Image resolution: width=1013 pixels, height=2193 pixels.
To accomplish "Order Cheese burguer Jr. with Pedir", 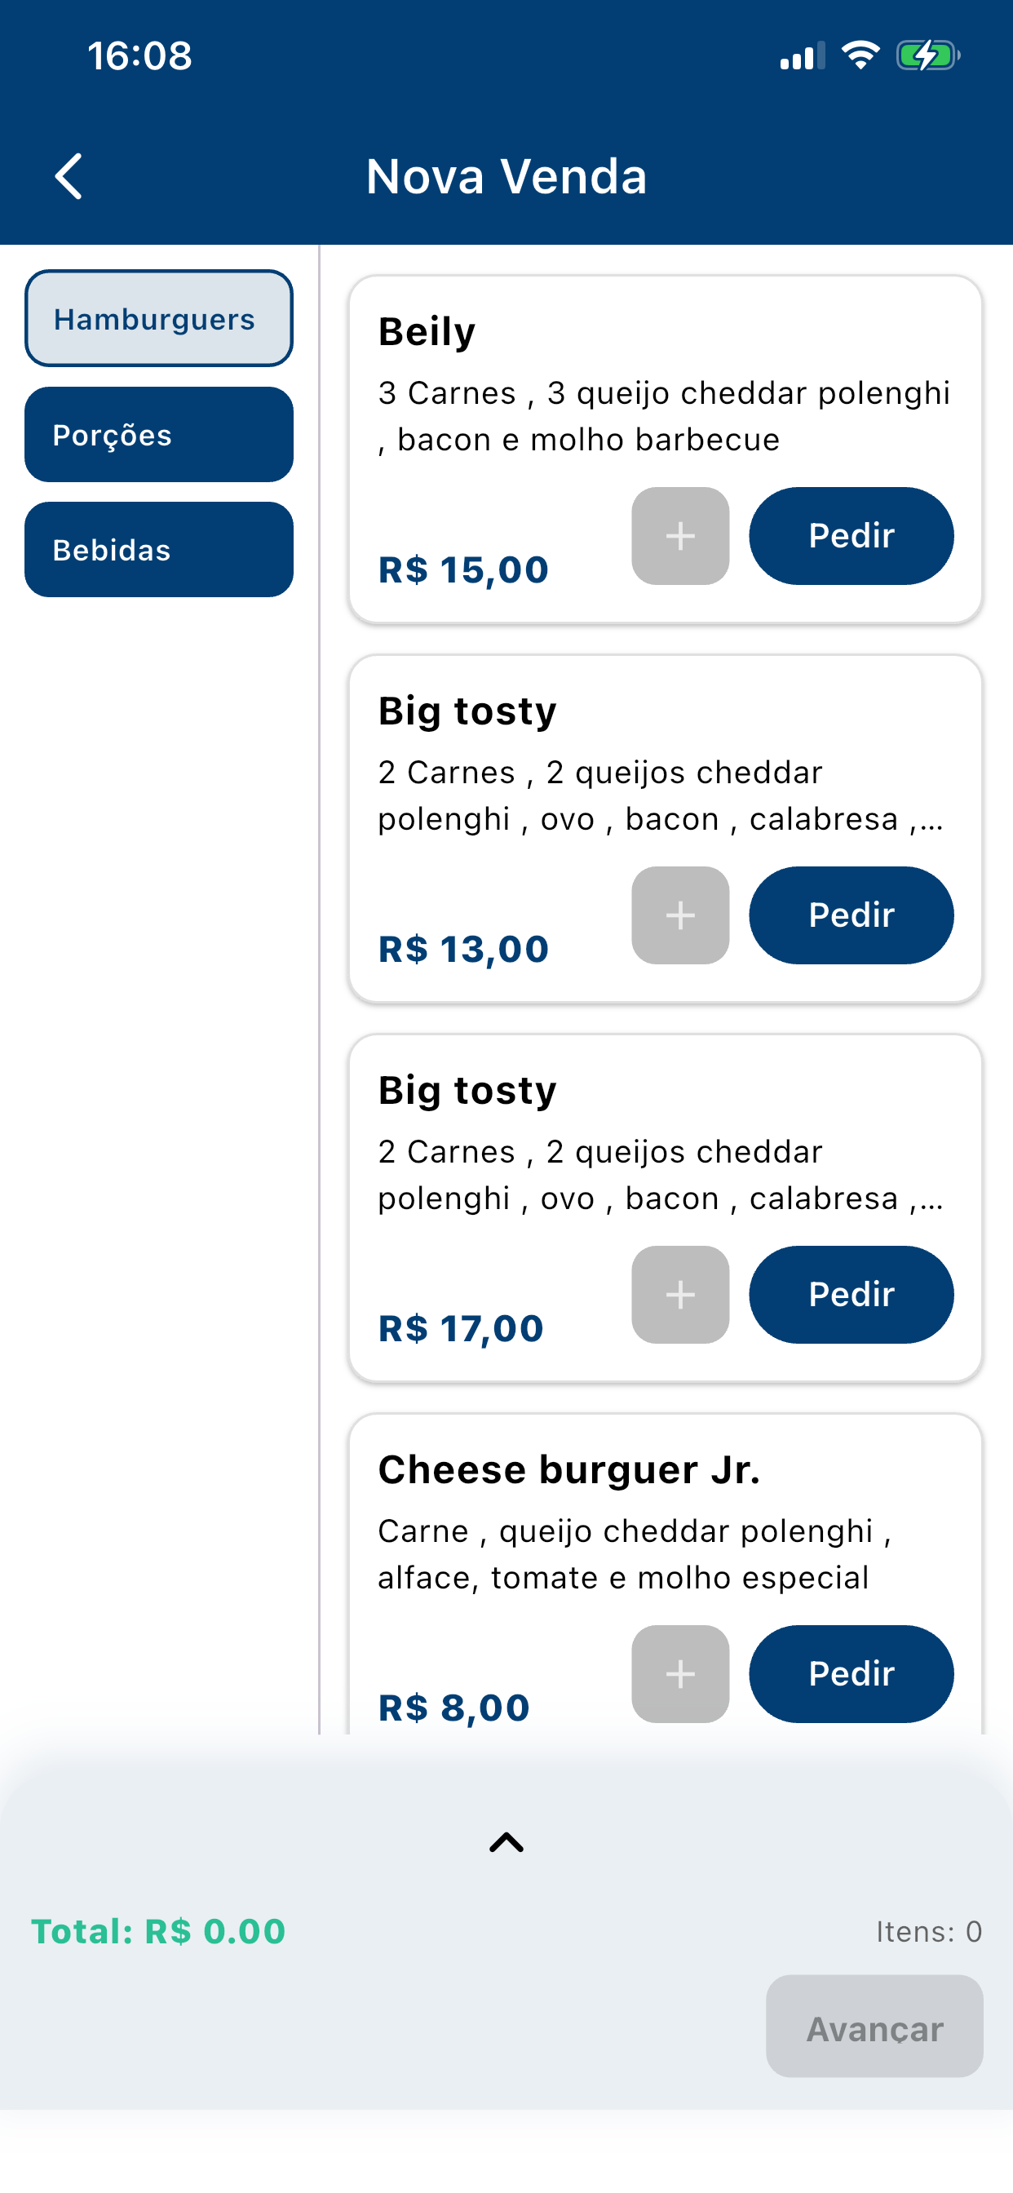I will tap(852, 1675).
